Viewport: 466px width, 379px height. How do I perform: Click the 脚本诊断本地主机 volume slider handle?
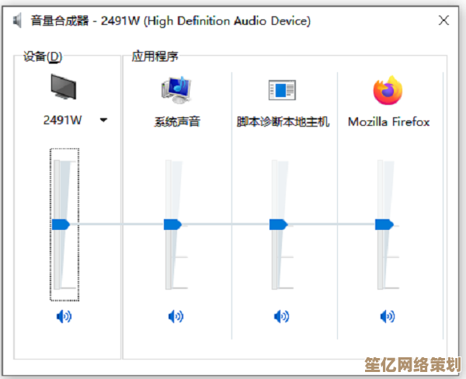pos(279,224)
